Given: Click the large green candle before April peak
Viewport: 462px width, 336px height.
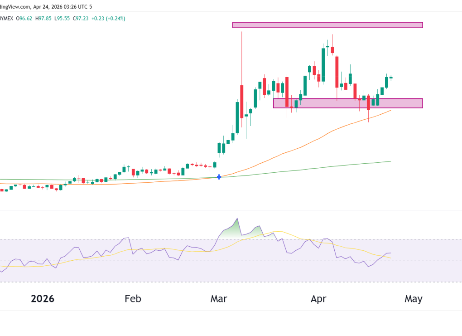Looking at the screenshot, I should coord(323,63).
